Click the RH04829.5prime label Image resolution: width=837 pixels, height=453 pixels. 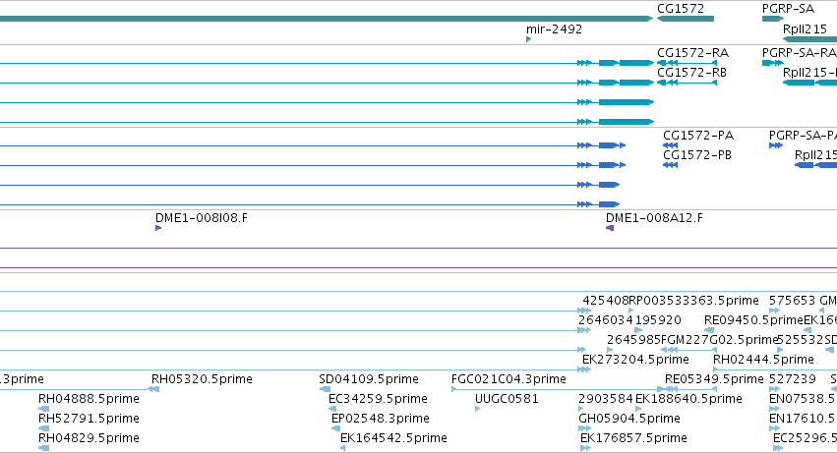click(89, 438)
